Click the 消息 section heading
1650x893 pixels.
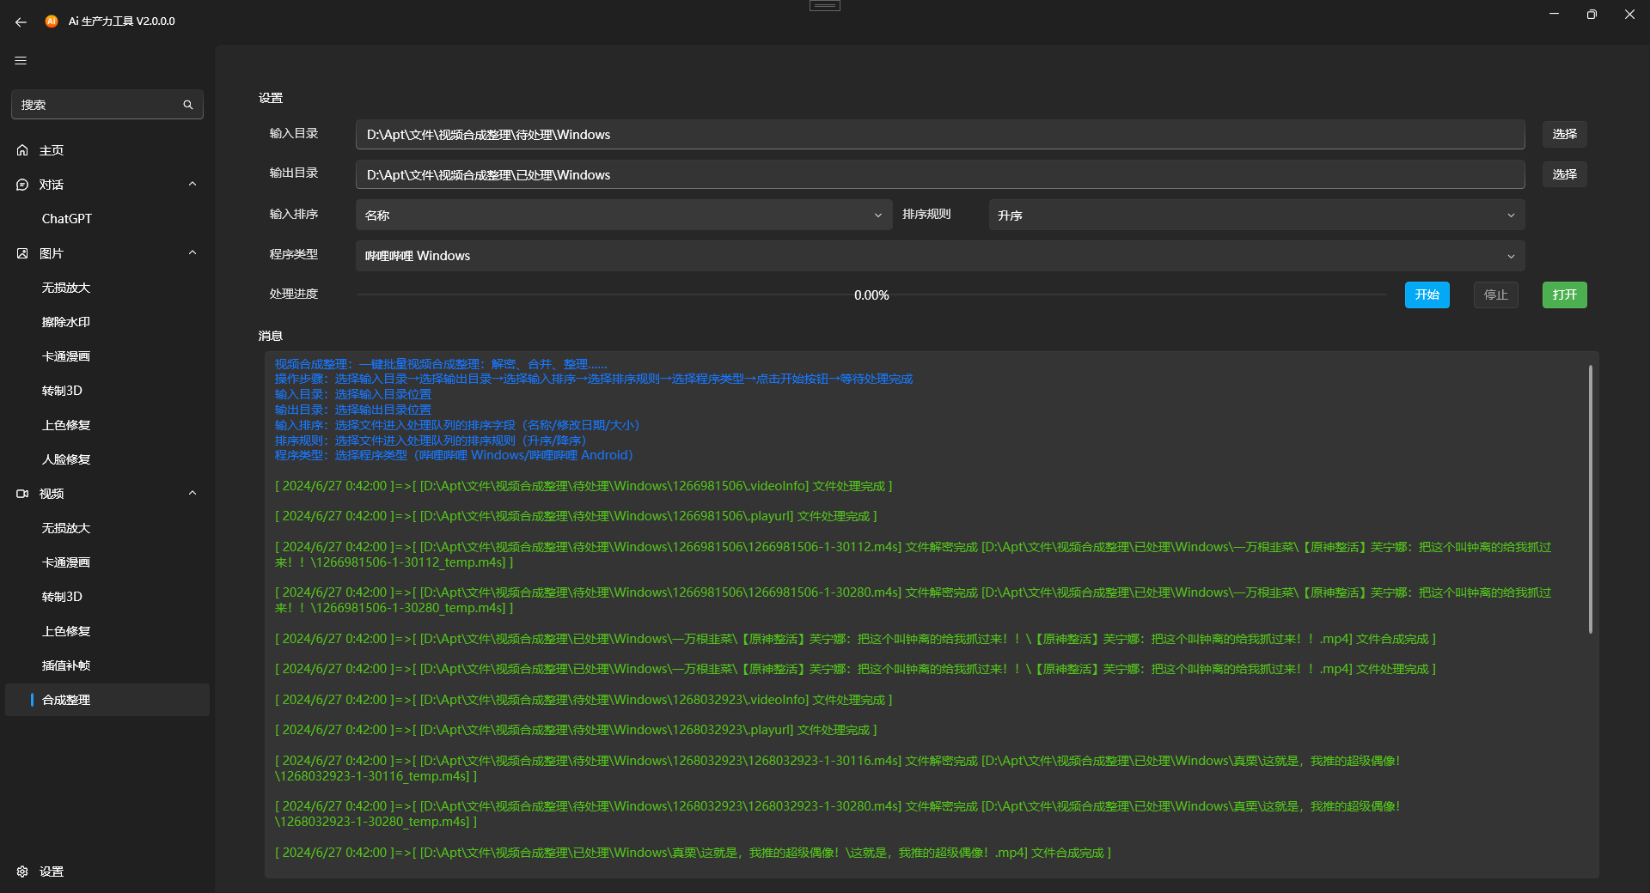[x=271, y=336]
